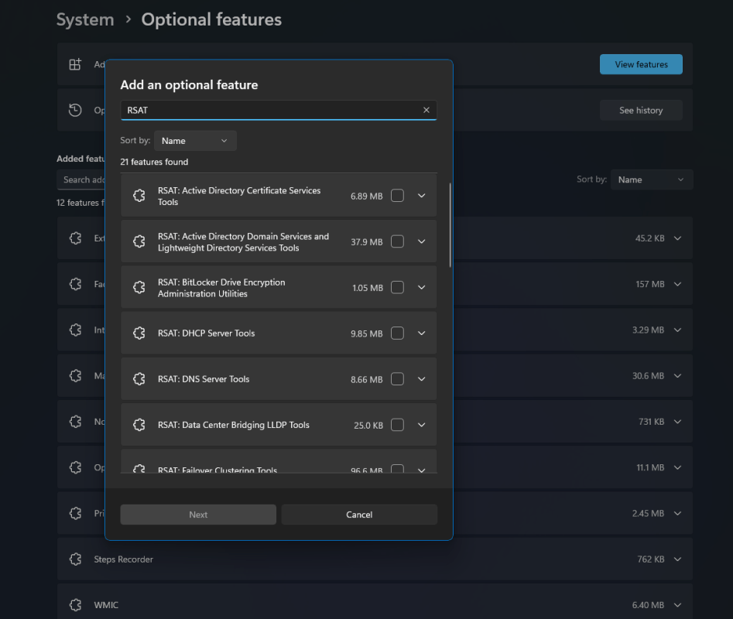Click the '762 KB' size value
This screenshot has height=619, width=733.
tap(651, 559)
